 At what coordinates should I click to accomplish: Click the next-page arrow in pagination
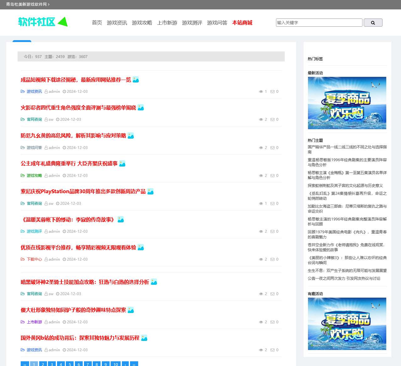125,364
